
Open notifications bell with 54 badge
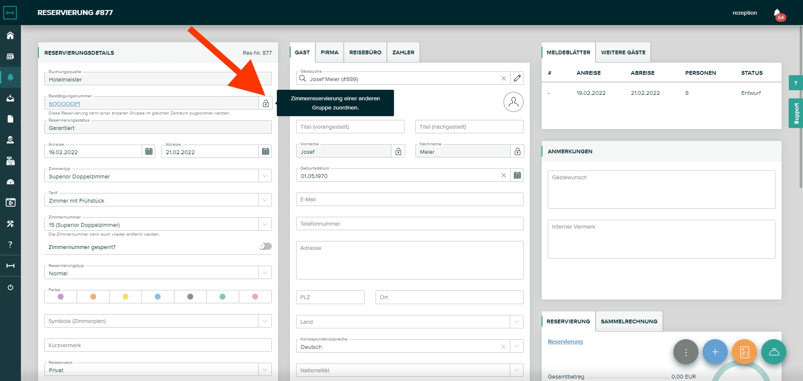click(x=777, y=13)
